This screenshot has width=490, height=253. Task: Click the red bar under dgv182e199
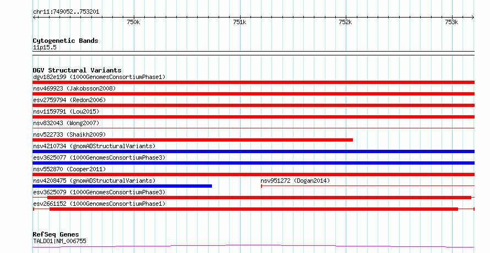pos(253,82)
